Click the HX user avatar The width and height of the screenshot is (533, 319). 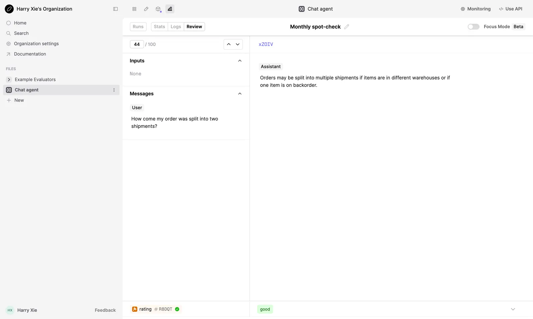coord(10,310)
